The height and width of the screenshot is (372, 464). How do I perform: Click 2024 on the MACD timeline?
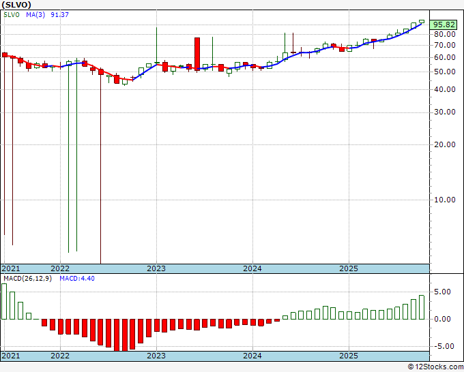252,356
